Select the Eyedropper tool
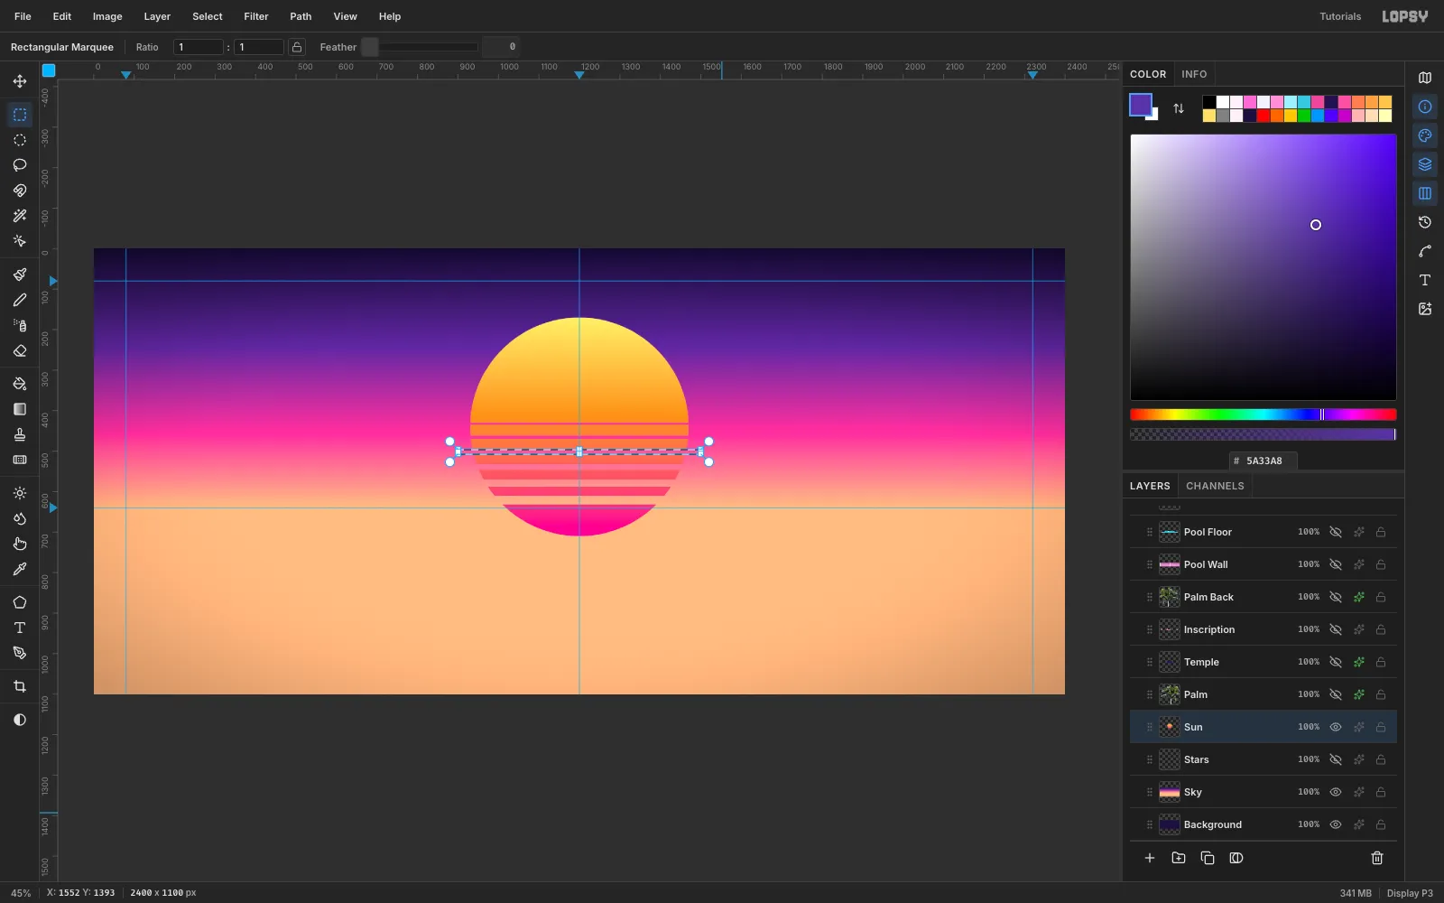The image size is (1444, 903). coord(20,569)
